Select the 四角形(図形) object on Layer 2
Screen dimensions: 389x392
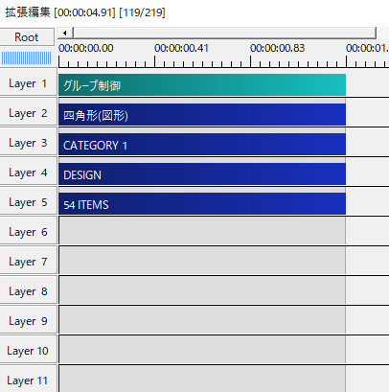click(202, 114)
